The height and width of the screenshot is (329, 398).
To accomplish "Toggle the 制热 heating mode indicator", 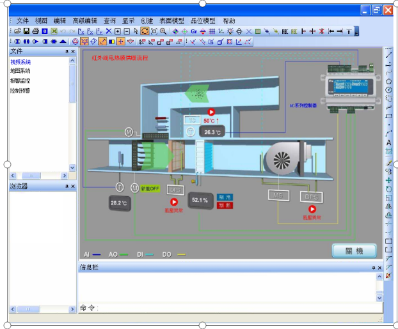I will (225, 206).
